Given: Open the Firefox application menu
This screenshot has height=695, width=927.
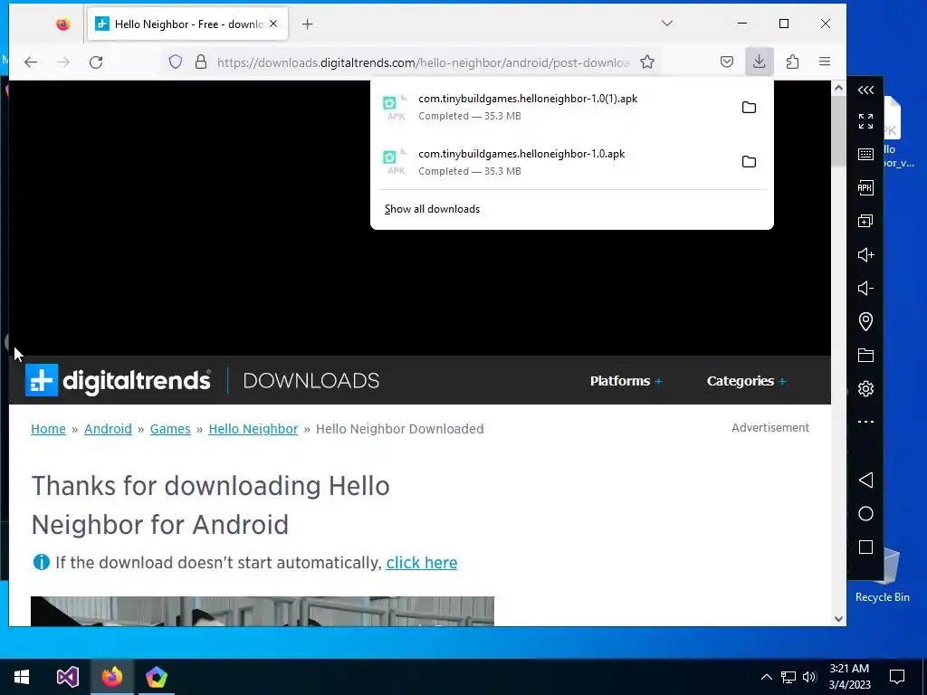Looking at the screenshot, I should 825,62.
